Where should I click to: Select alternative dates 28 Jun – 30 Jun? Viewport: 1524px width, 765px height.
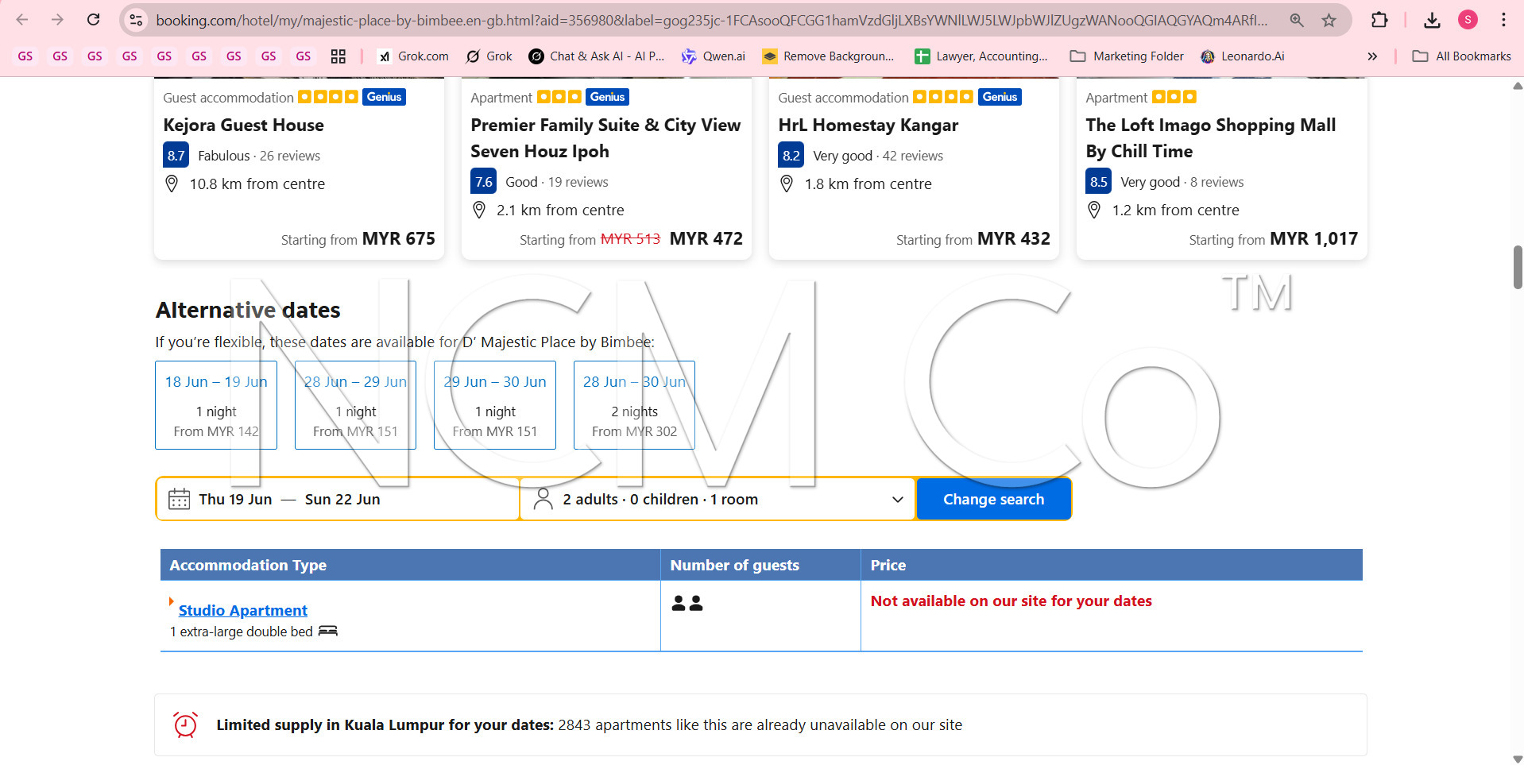(x=634, y=405)
